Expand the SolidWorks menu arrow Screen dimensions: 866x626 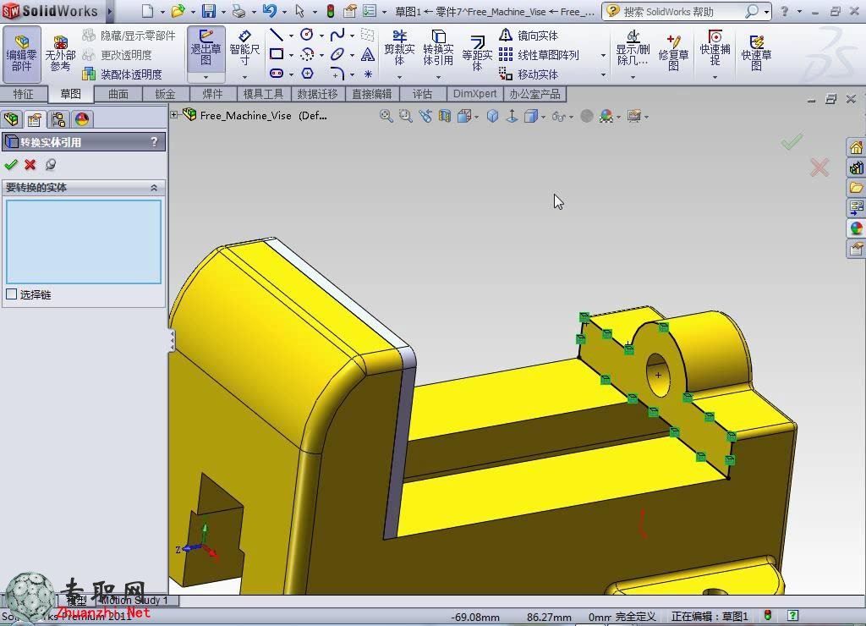(109, 11)
